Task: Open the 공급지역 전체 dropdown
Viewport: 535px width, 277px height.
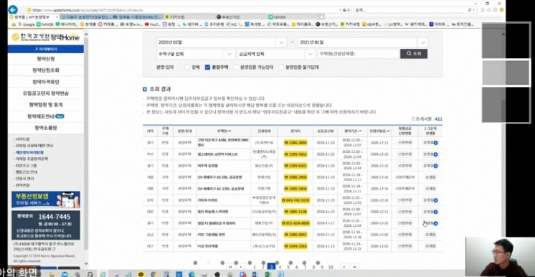Action: pyautogui.click(x=275, y=54)
